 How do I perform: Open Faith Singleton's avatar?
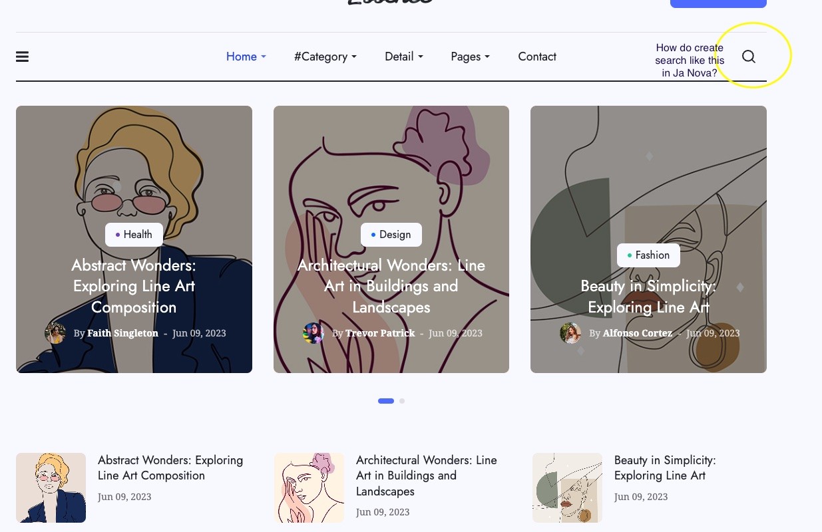coord(55,333)
